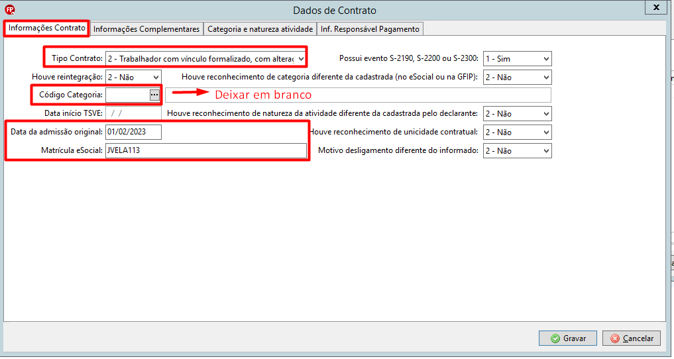This screenshot has height=359, width=674.
Task: Open Inf. Responsável Pagamento tab
Action: [x=370, y=29]
